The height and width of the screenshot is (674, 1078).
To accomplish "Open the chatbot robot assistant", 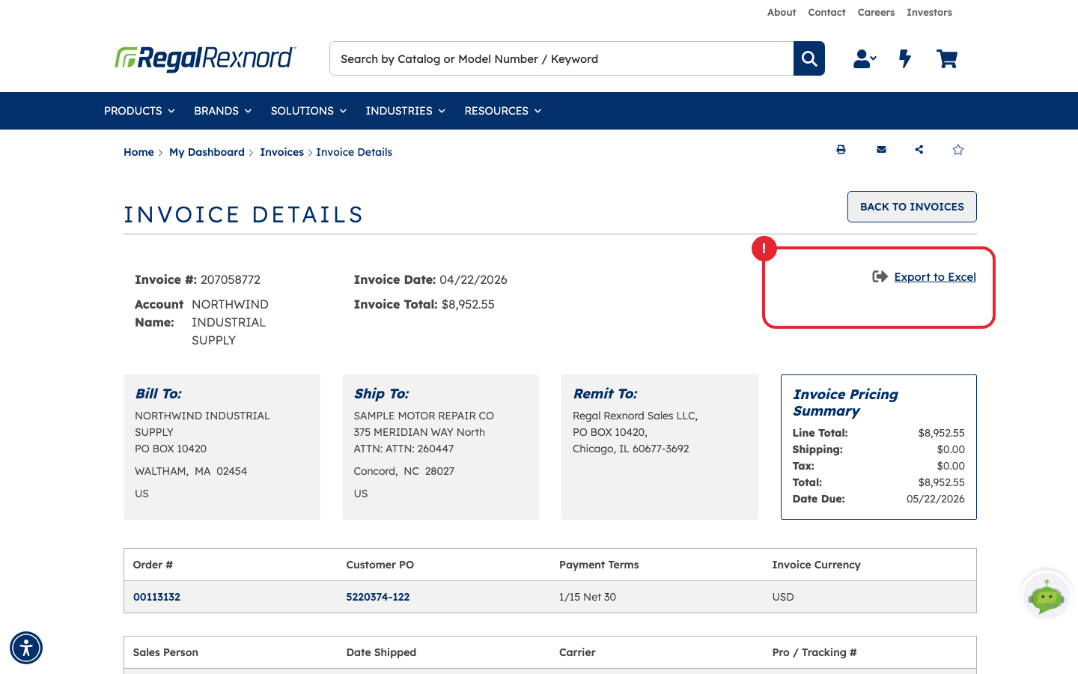I will point(1047,595).
